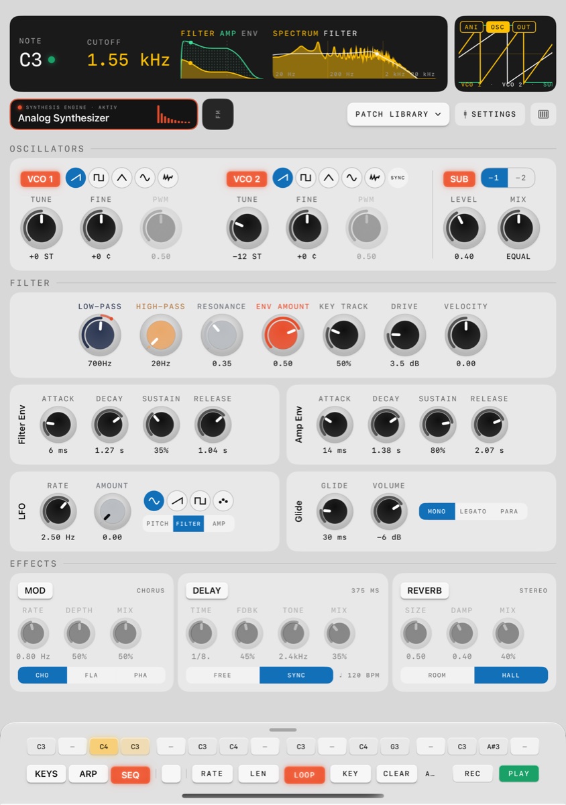Viewport: 566px width, 805px height.
Task: Enable VCO 2 oscillator SYNC
Action: [x=398, y=178]
